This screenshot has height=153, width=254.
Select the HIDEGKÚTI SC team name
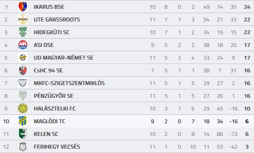52,32
